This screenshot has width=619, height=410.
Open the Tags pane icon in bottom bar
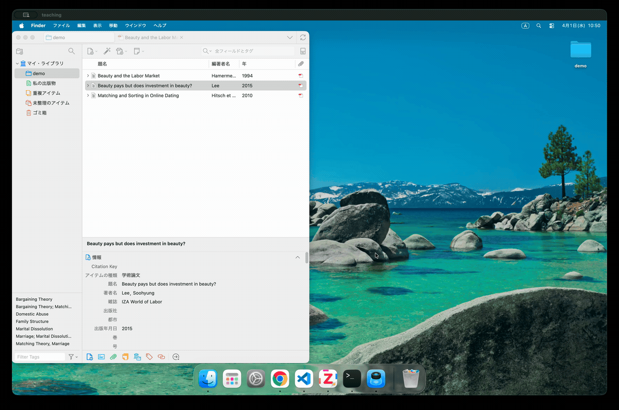[149, 356]
